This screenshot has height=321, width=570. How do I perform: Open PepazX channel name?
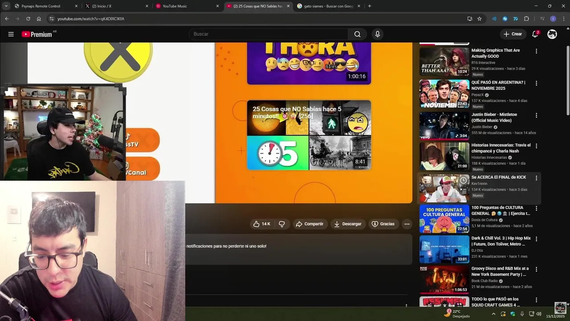pos(477,95)
